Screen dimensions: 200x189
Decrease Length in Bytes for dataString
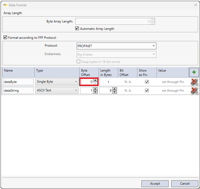coord(114,92)
